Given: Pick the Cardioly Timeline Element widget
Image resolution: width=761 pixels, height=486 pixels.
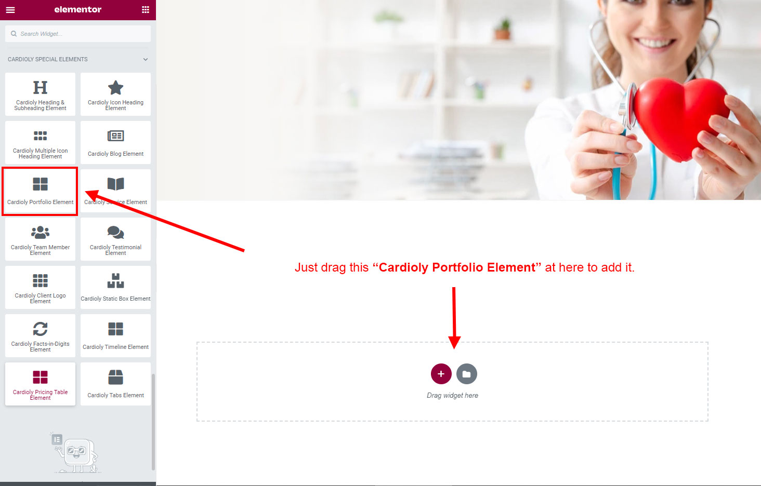Looking at the screenshot, I should [115, 335].
